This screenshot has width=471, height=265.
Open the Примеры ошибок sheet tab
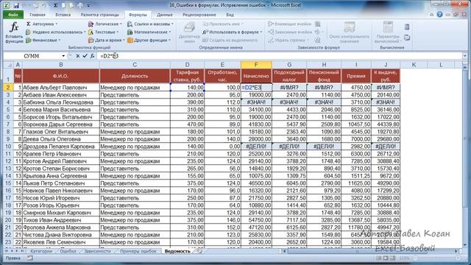point(138,251)
